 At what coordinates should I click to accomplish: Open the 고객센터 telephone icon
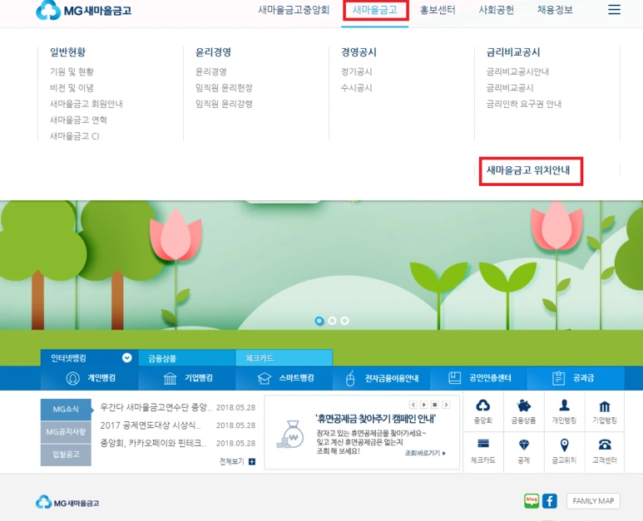[x=605, y=451]
